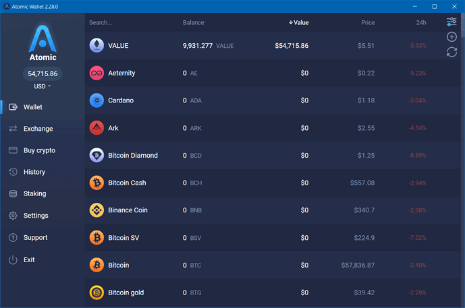Click the Ark coin icon
The image size is (465, 308).
coord(97,128)
